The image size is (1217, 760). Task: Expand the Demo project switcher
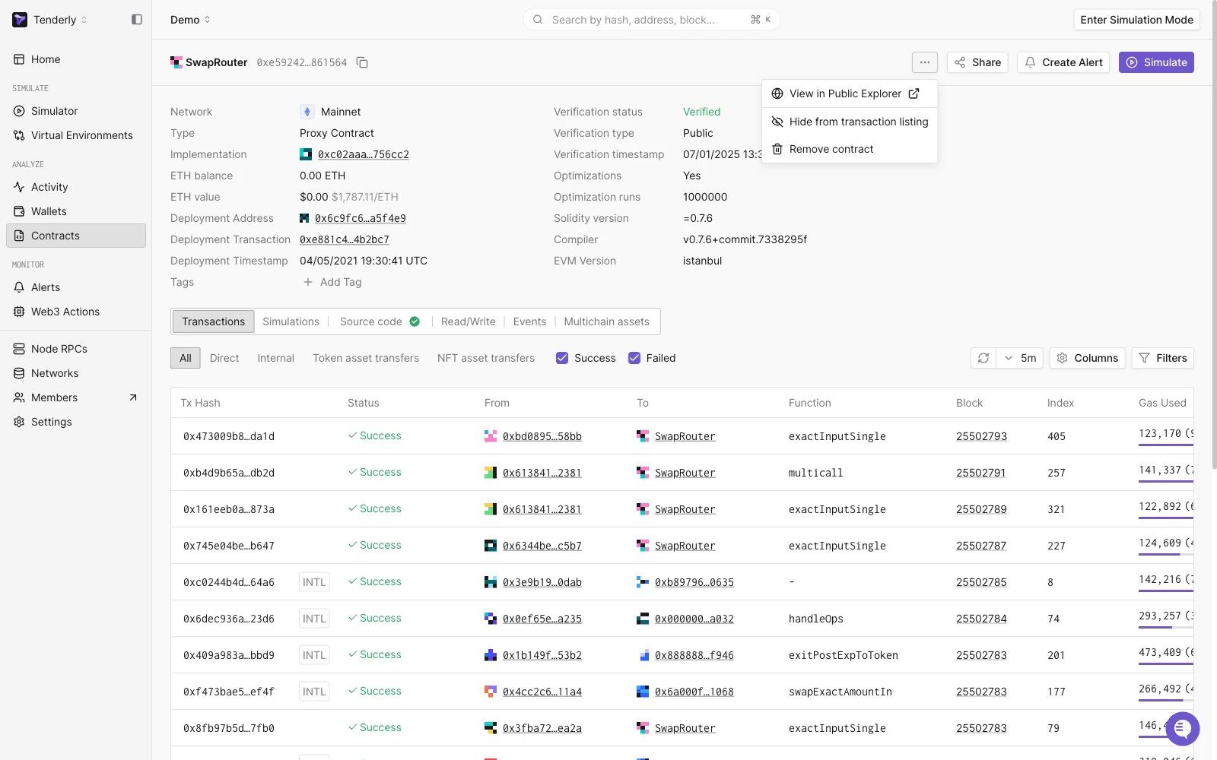coord(190,20)
